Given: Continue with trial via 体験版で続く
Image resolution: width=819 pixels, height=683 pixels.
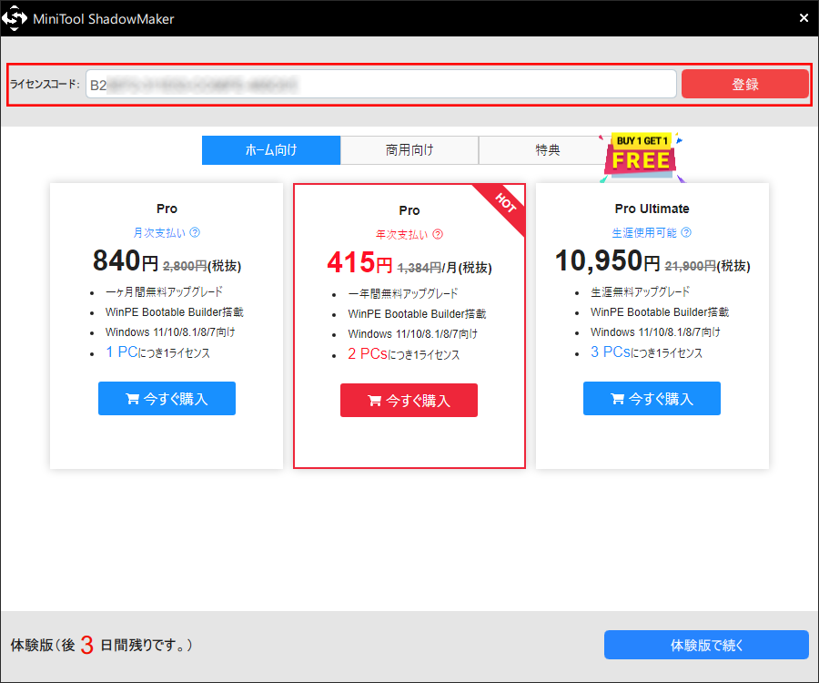Looking at the screenshot, I should tap(706, 645).
